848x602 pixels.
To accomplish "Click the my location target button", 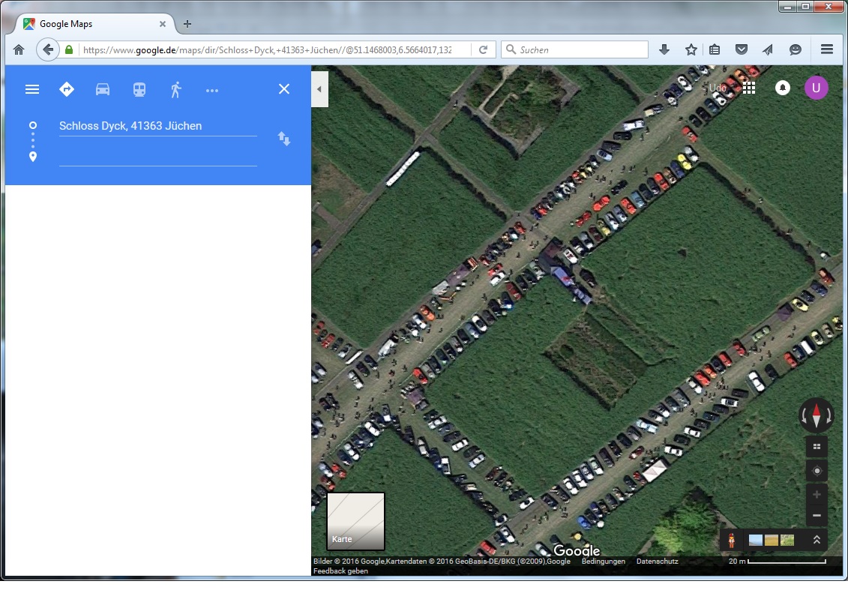I will click(817, 471).
